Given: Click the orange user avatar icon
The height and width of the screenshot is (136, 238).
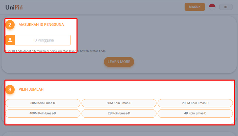Looking at the screenshot, I should [10, 40].
